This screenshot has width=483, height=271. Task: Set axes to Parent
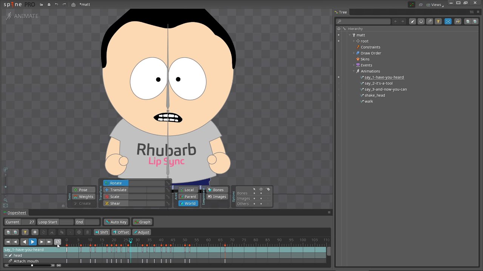188,196
